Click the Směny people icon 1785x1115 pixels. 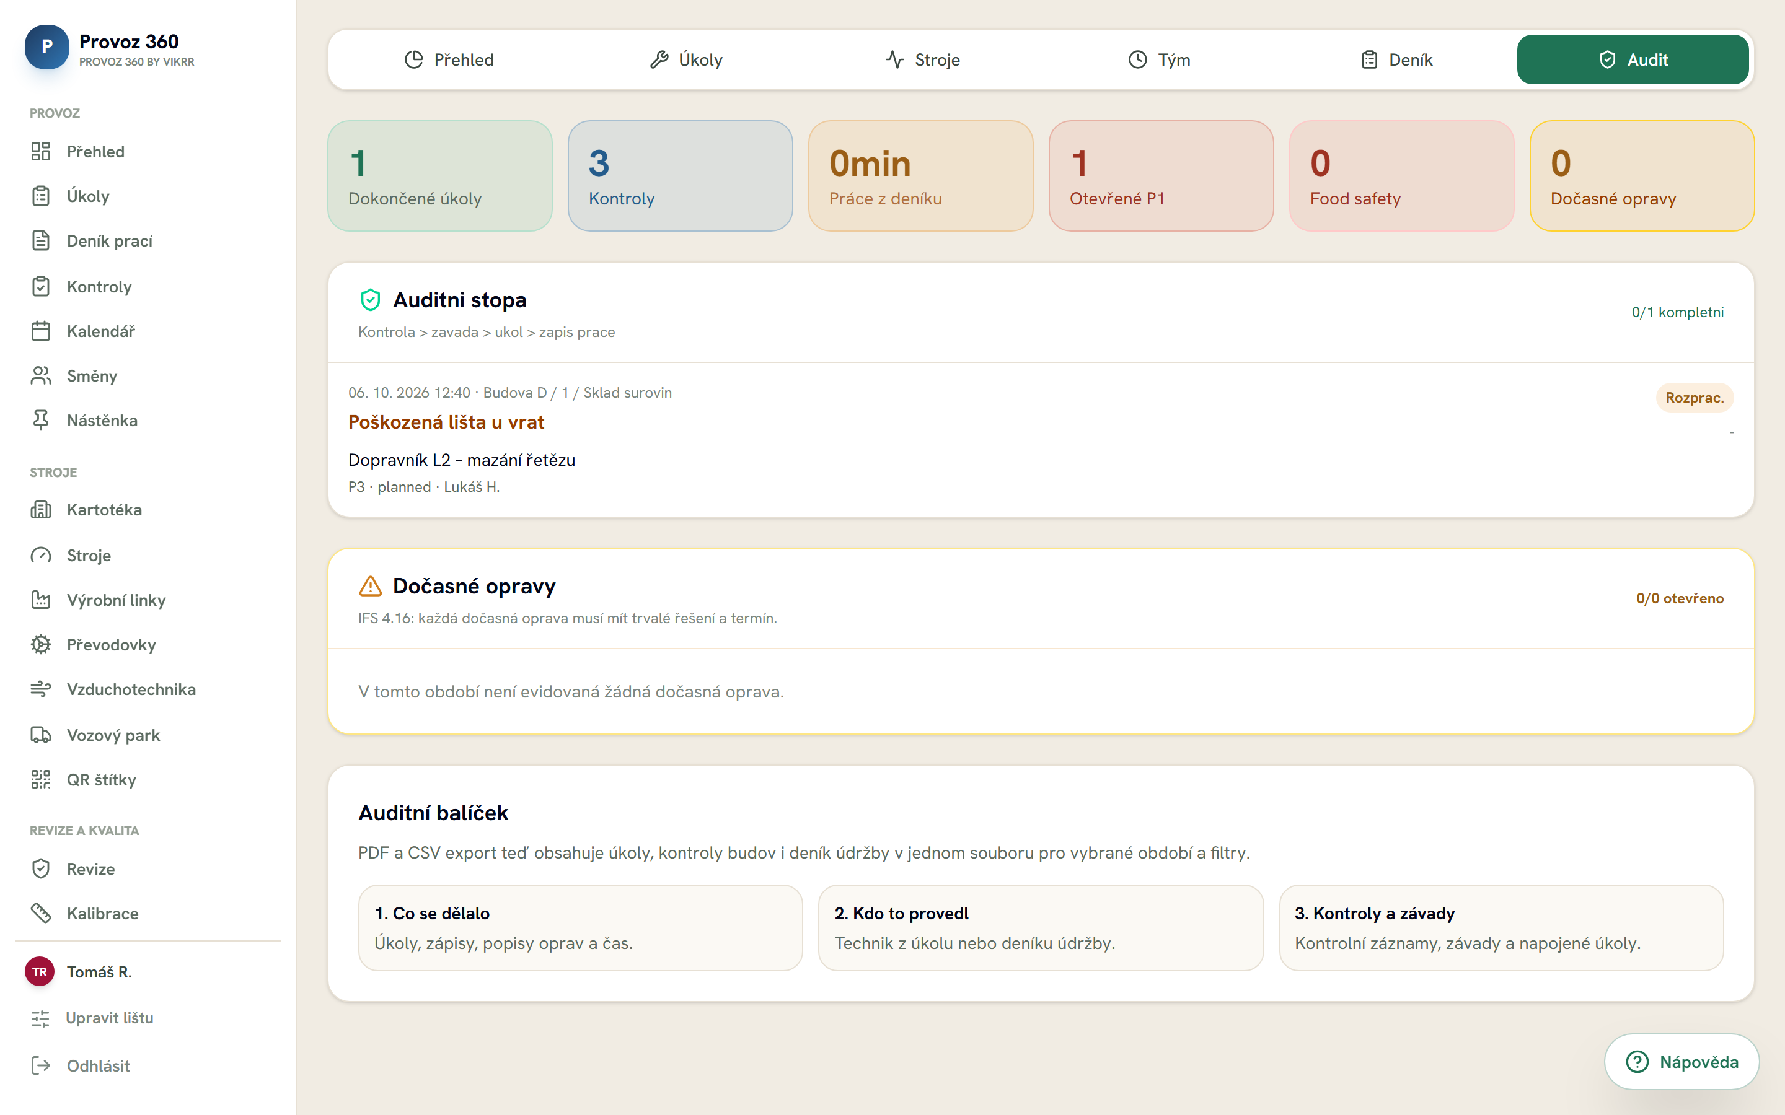point(40,375)
